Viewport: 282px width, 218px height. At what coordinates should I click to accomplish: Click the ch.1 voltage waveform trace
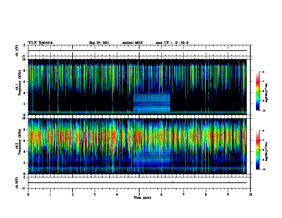click(137, 51)
